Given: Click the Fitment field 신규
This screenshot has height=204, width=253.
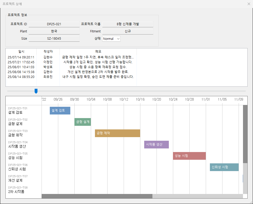Looking at the screenshot, I should point(128,31).
